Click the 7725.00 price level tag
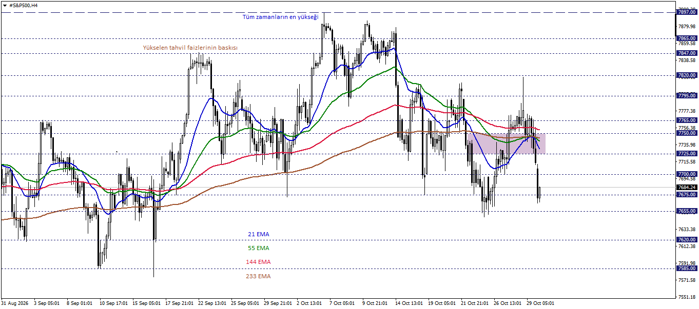Screen dimensions: 699x309 click(687, 153)
